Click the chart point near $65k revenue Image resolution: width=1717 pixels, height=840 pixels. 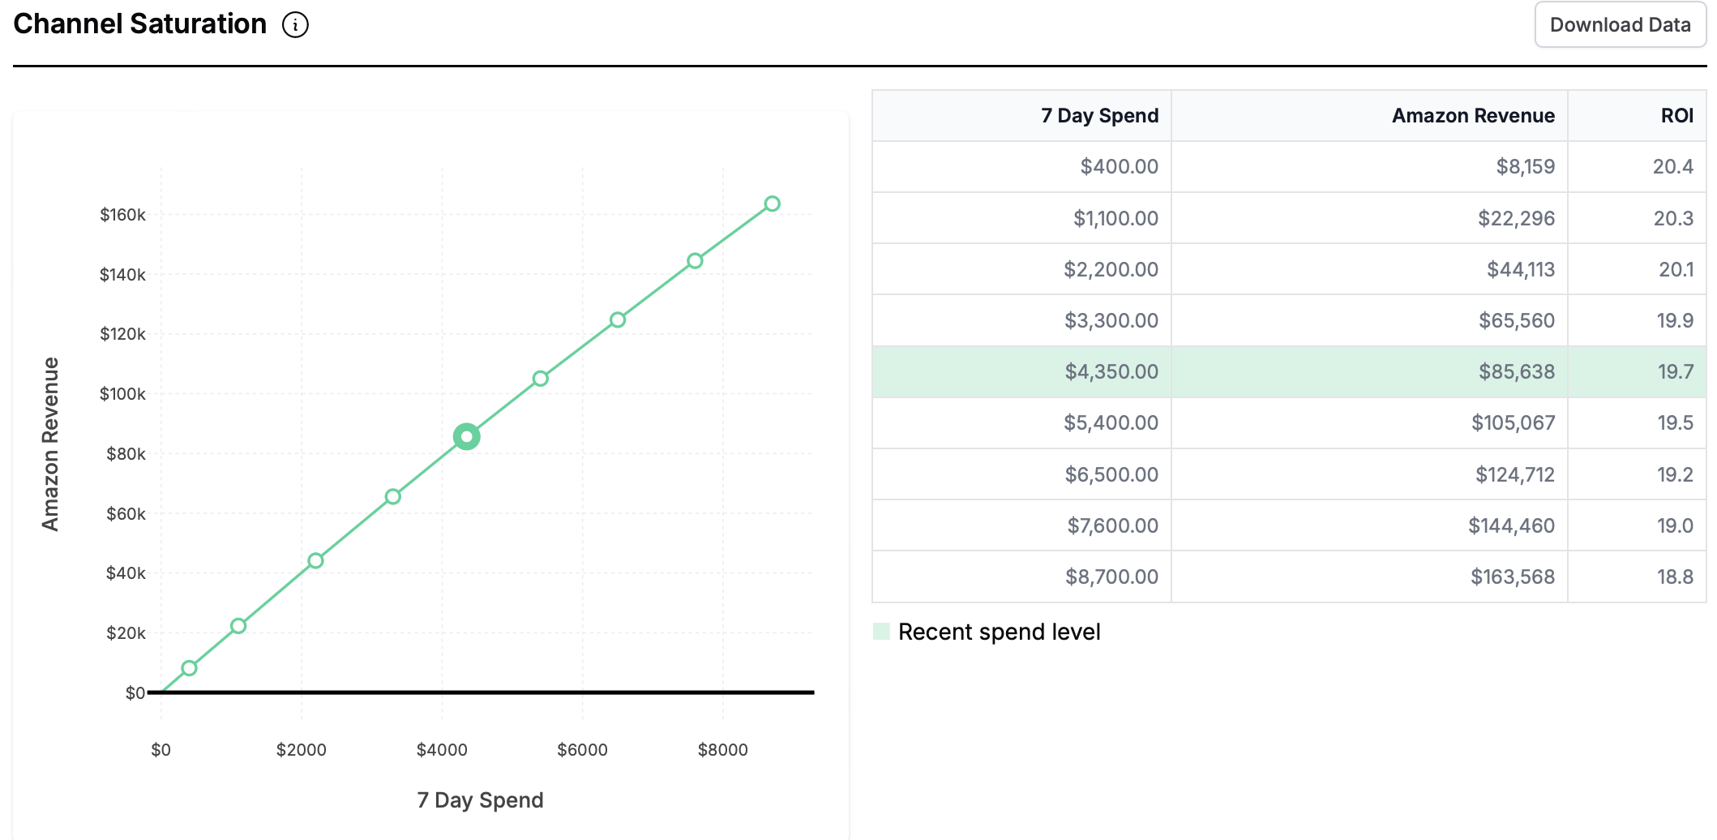[393, 496]
